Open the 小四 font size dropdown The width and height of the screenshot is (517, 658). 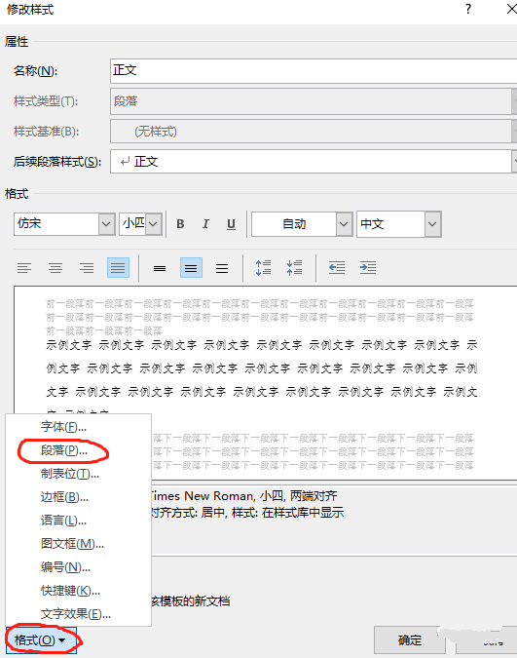point(154,224)
